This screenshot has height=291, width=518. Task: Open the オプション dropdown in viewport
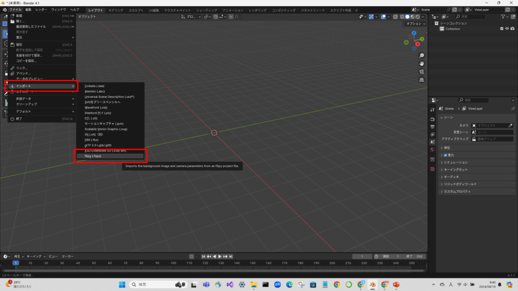point(415,24)
